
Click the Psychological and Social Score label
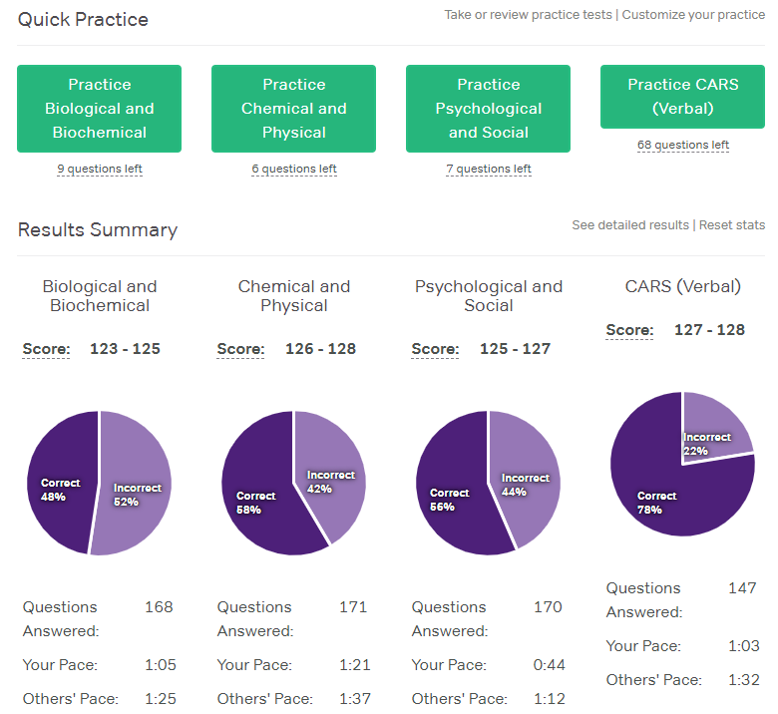tap(435, 349)
